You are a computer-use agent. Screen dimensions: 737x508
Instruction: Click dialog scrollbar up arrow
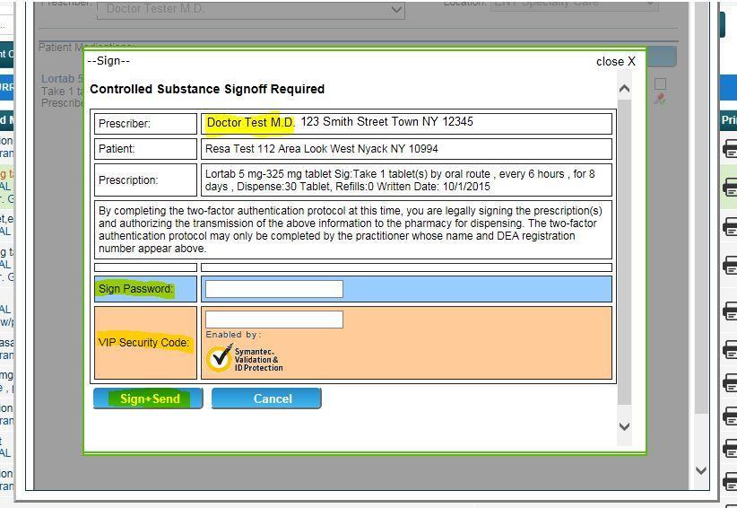pyautogui.click(x=624, y=89)
